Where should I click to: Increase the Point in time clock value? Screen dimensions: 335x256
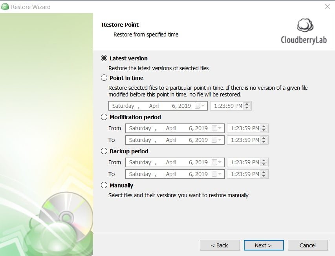[247, 104]
